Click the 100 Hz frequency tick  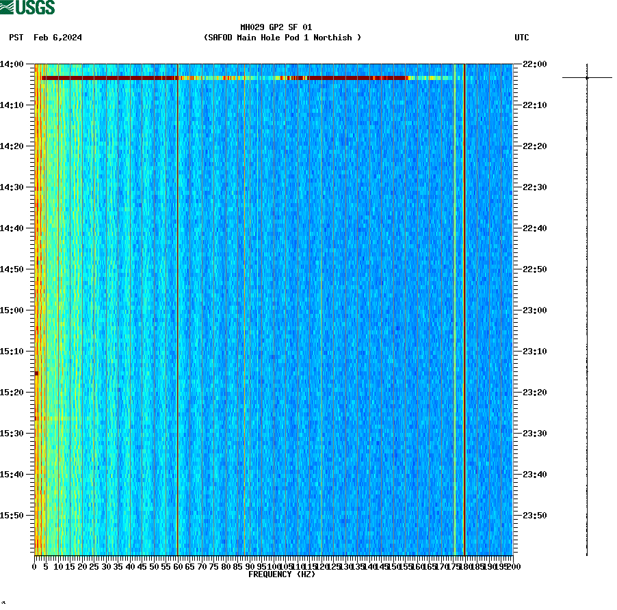pyautogui.click(x=273, y=566)
